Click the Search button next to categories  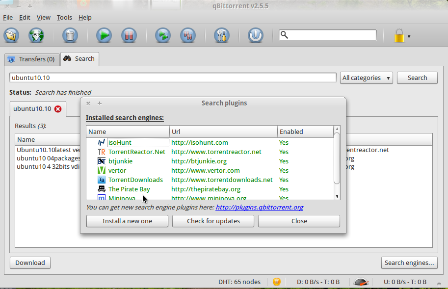point(417,78)
